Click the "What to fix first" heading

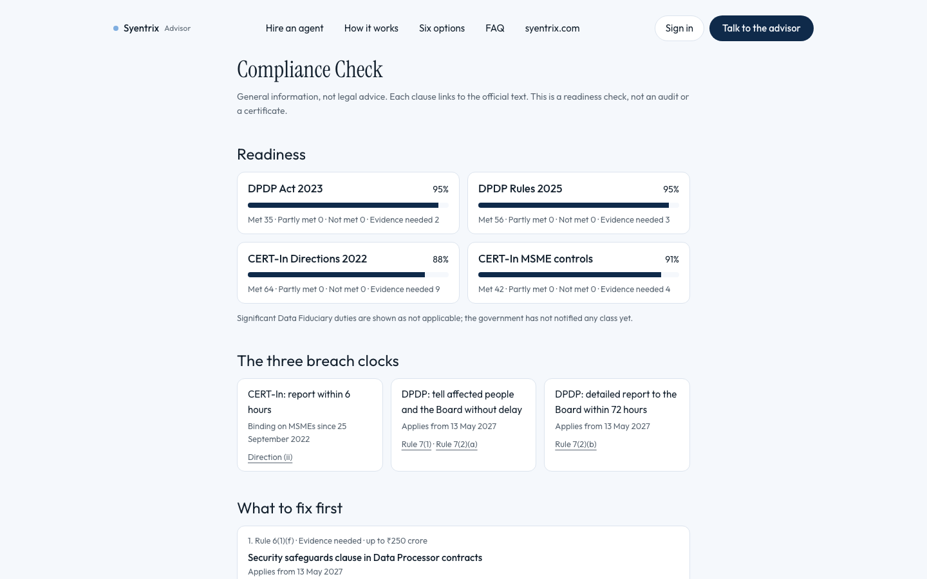tap(290, 508)
